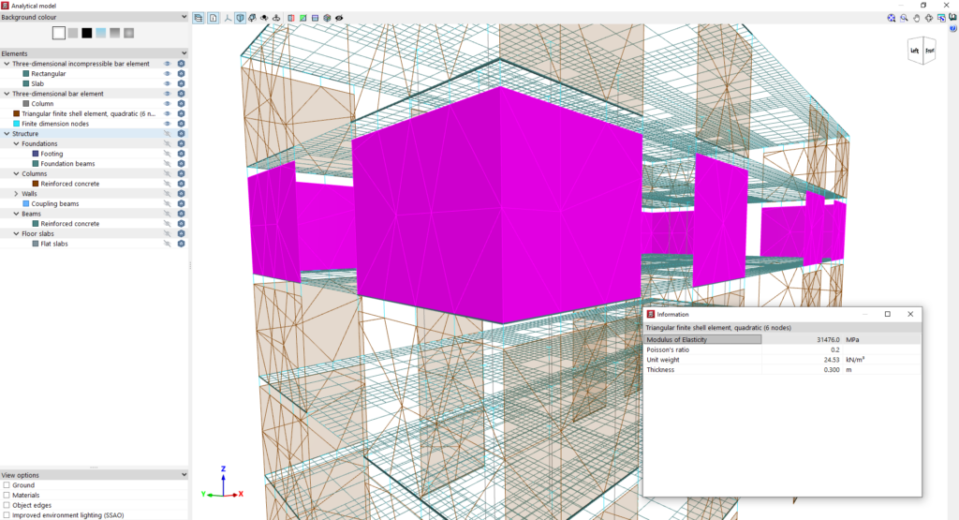
Task: Open the blue help question mark
Action: point(952,28)
